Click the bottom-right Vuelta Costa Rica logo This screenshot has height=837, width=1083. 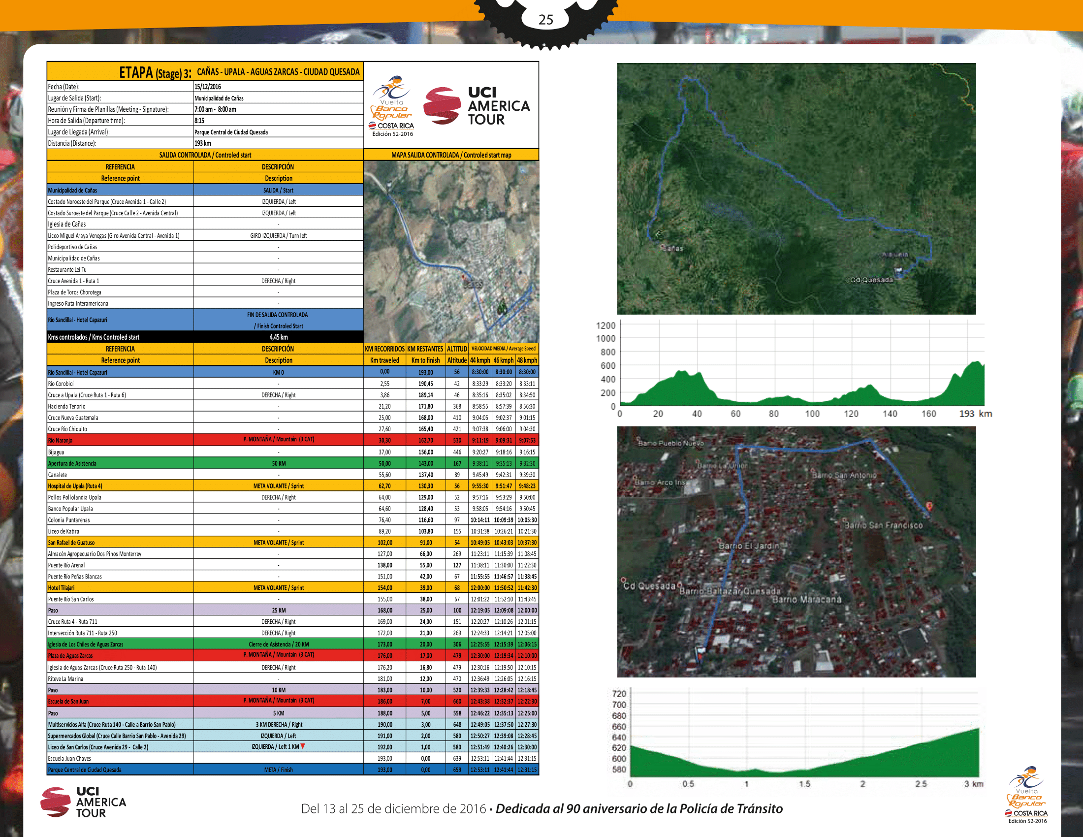tap(1026, 795)
